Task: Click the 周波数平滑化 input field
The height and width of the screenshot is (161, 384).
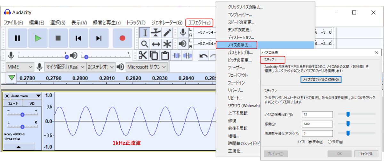Action: pos(317,133)
